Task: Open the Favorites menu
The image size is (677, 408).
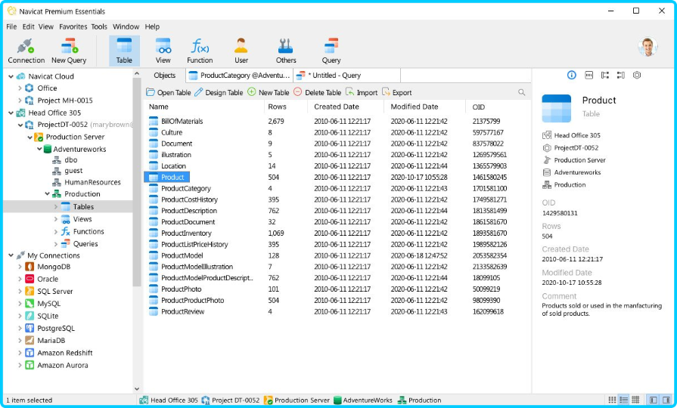Action: [x=73, y=26]
